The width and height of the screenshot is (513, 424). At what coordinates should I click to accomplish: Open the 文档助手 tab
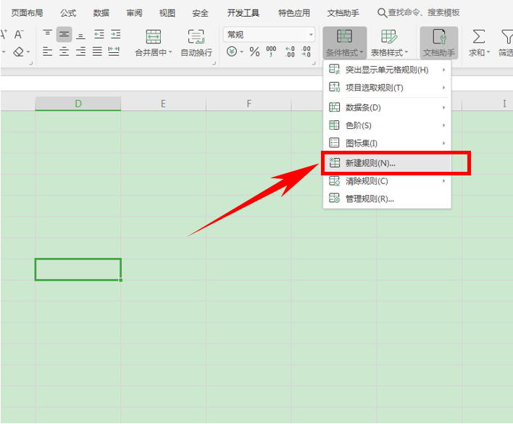[343, 13]
